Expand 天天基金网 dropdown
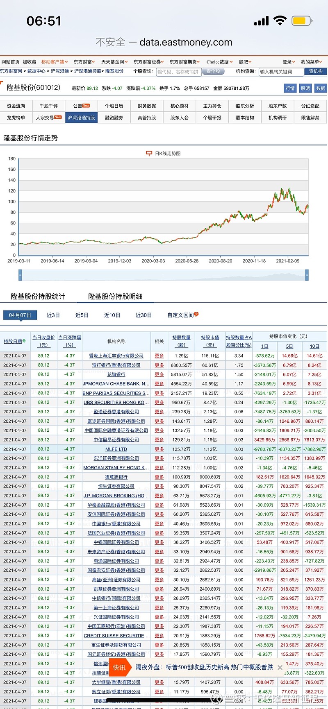This screenshot has height=709, width=328. [x=115, y=62]
